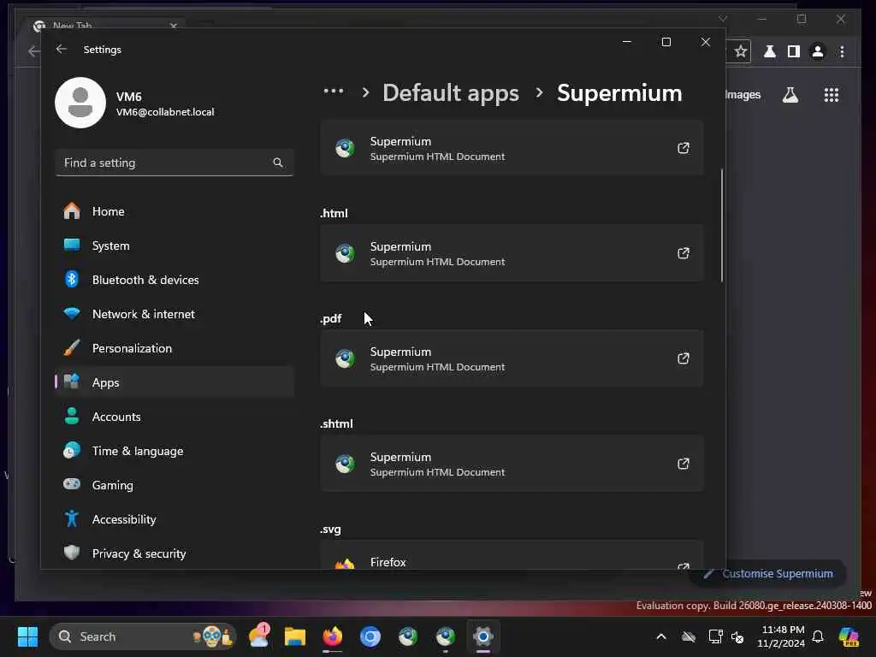
Task: Open the notification bell icon
Action: click(x=818, y=636)
